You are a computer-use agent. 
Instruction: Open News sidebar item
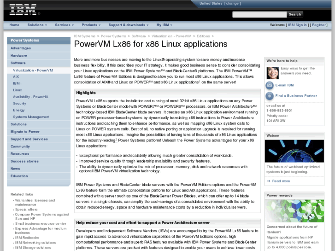pos(39,169)
